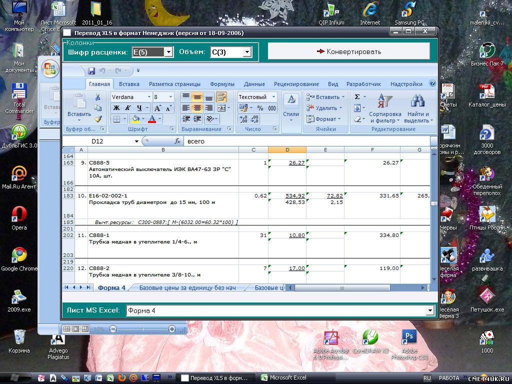Toggle bold formatting (Ж)
The width and height of the screenshot is (512, 384).
click(116, 108)
